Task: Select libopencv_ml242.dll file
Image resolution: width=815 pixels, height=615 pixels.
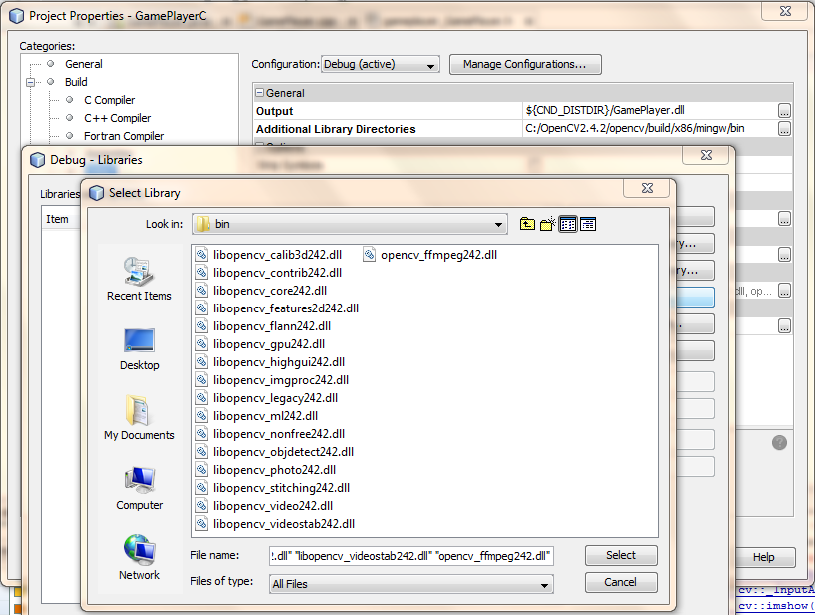Action: [x=265, y=416]
